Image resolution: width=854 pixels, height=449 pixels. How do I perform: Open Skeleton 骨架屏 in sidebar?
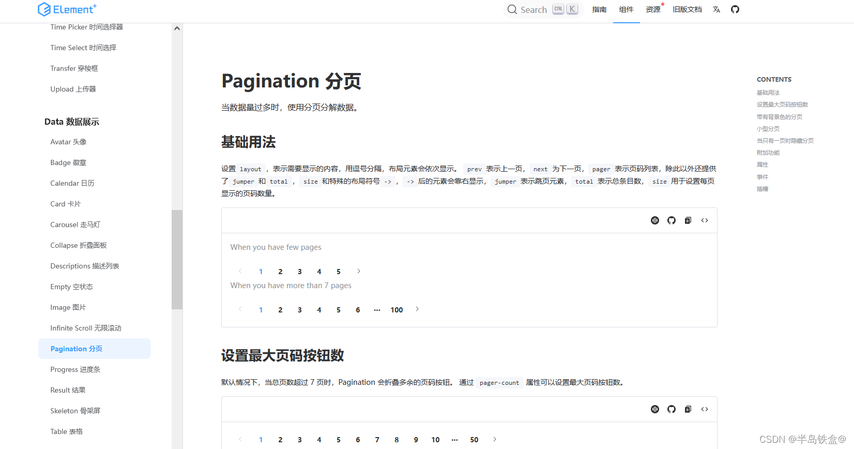point(75,411)
